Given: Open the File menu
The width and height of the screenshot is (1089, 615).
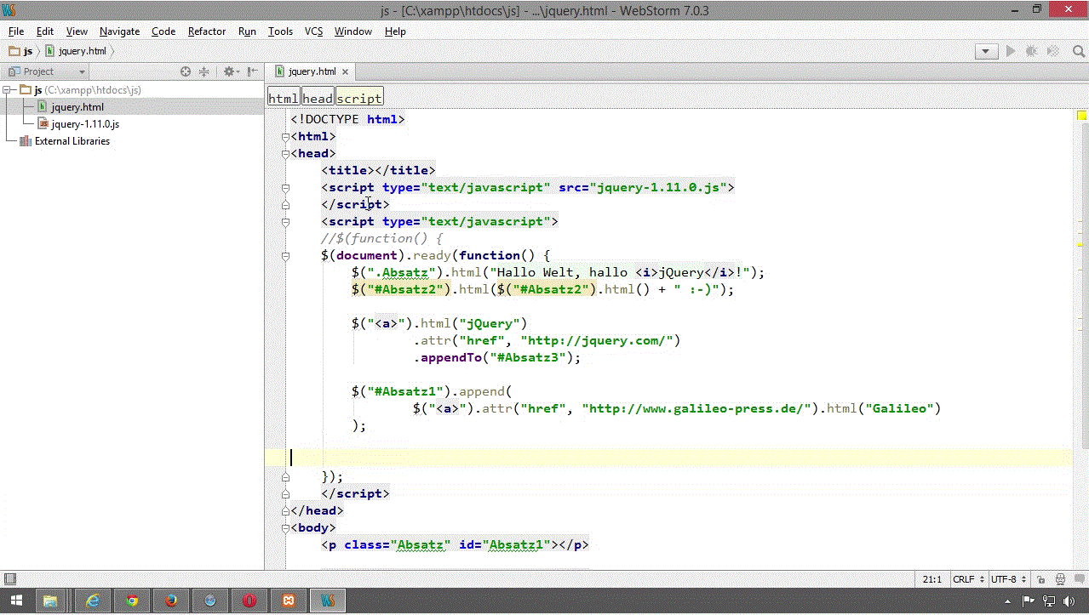Looking at the screenshot, I should click(x=16, y=31).
